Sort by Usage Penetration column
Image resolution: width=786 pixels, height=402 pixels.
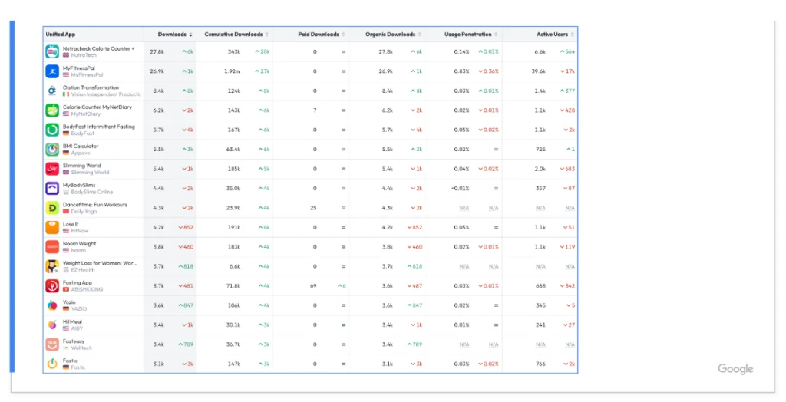[x=469, y=35]
